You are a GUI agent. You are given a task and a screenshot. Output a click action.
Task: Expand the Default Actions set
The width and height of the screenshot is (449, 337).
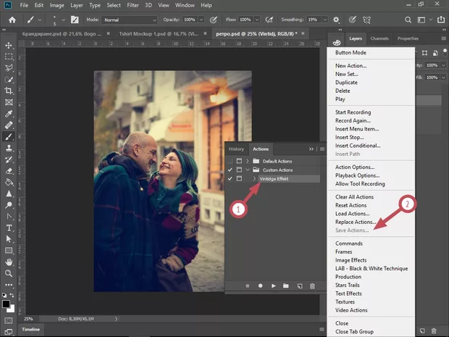point(248,160)
